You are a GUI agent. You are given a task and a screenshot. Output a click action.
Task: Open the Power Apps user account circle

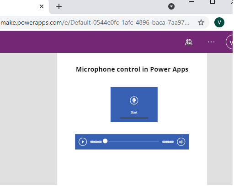[x=229, y=42]
